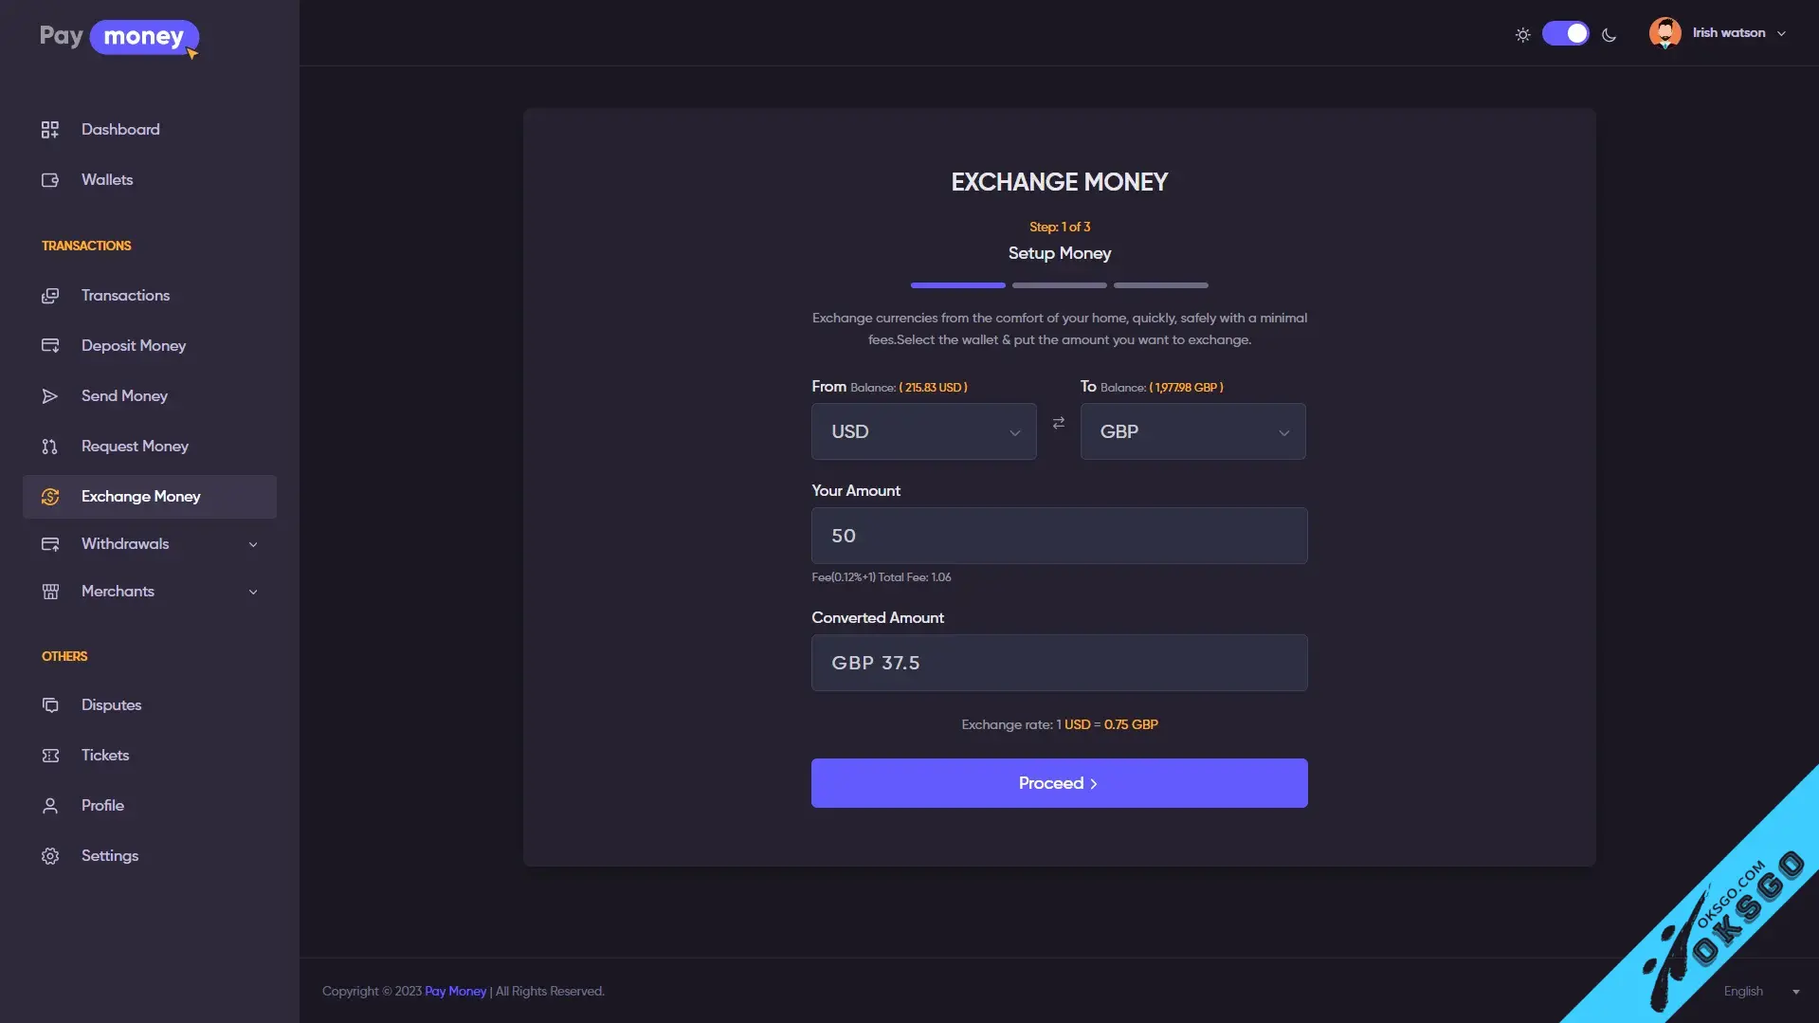Click the Dashboard grid icon
1819x1023 pixels.
point(50,130)
